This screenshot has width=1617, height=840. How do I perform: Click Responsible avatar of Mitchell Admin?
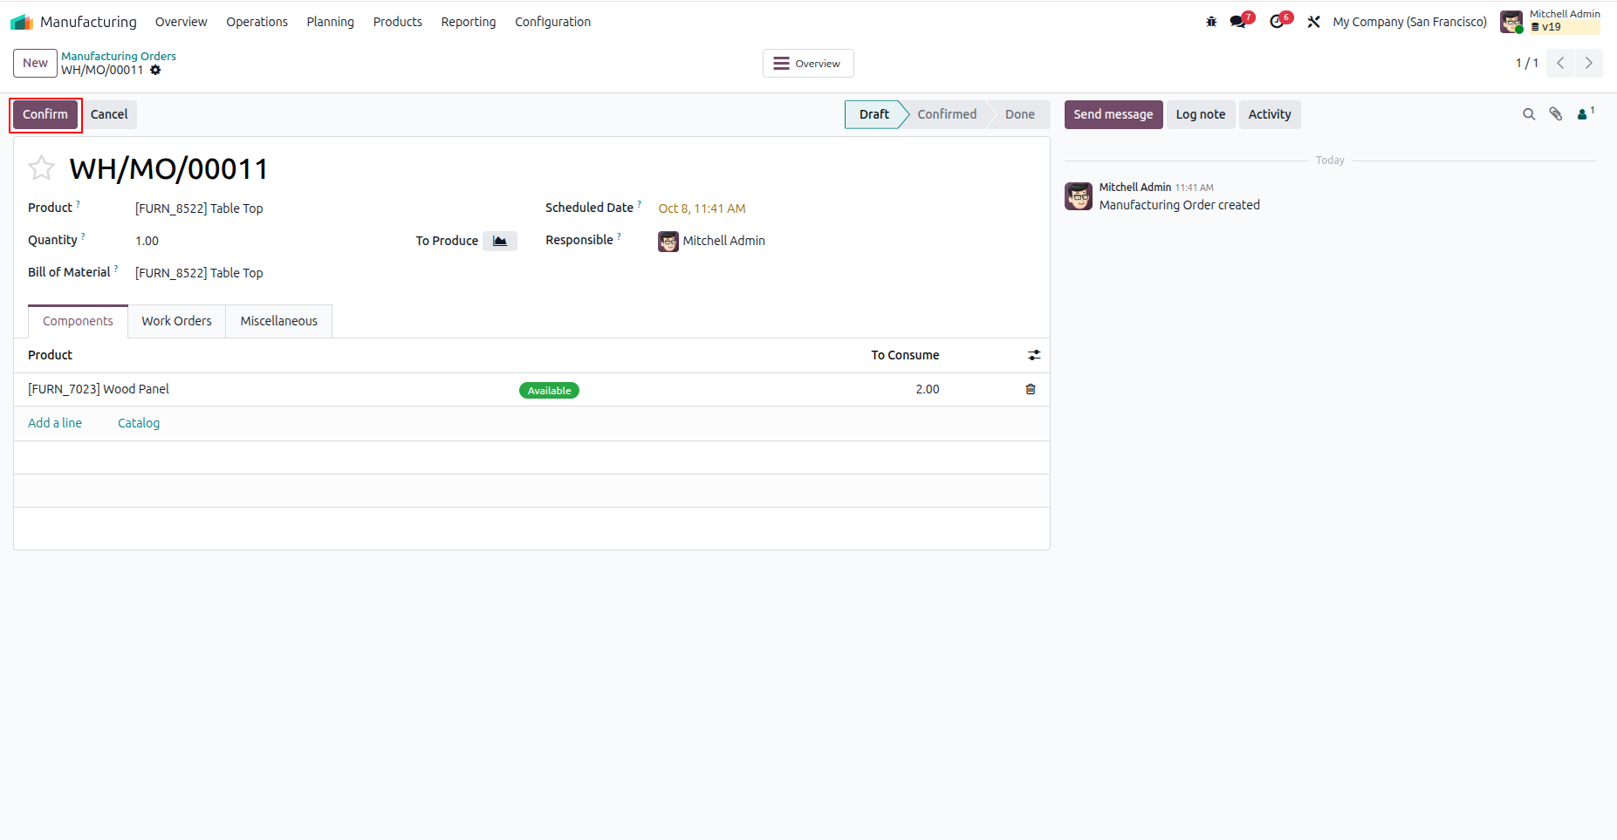668,242
